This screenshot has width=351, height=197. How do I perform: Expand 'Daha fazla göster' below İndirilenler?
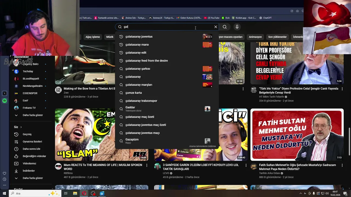[30, 178]
